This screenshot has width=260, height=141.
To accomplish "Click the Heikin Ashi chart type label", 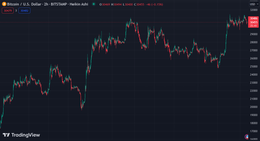I will click(79, 4).
